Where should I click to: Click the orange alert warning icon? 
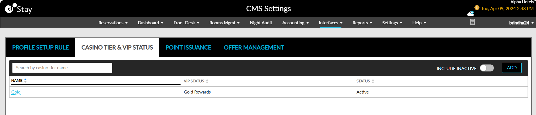477,8
